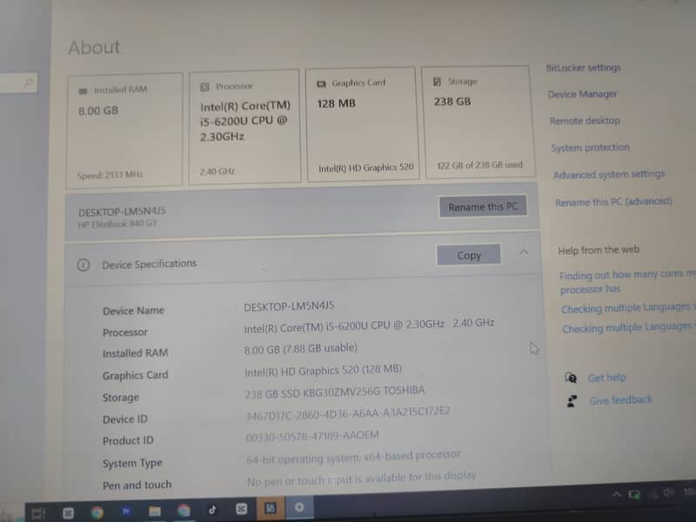The image size is (696, 522).
Task: Select the 8.00 GB Installed RAM card
Action: tap(124, 130)
